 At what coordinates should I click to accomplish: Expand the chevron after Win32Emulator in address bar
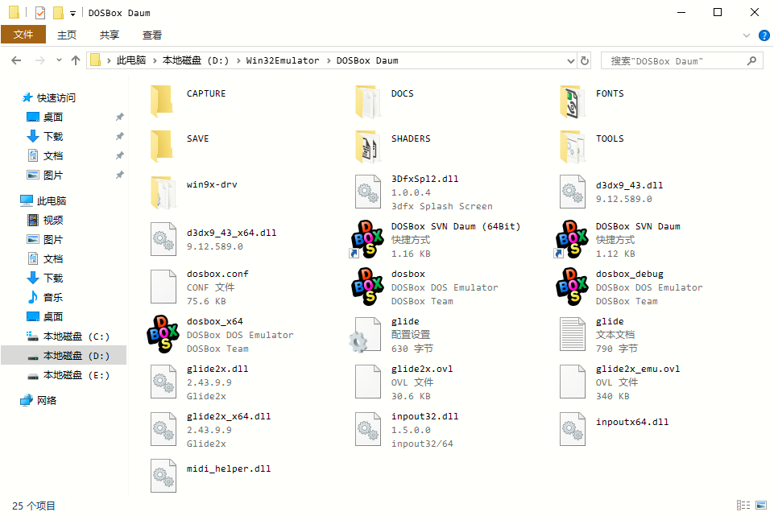[329, 60]
